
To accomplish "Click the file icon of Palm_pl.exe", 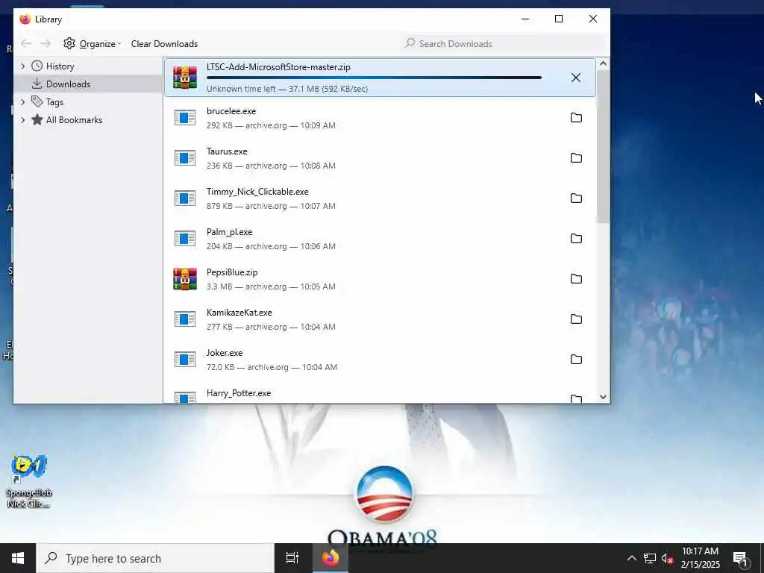I will 185,238.
